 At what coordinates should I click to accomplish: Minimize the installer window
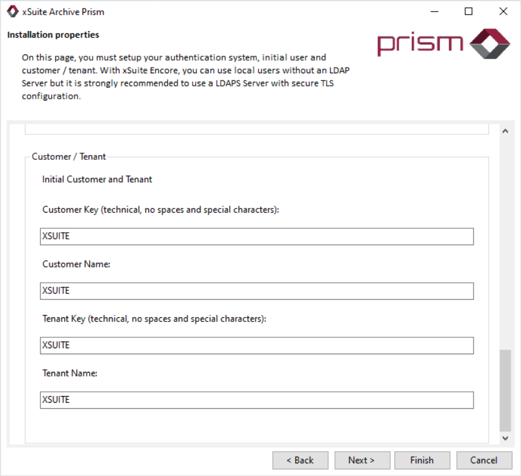[434, 12]
